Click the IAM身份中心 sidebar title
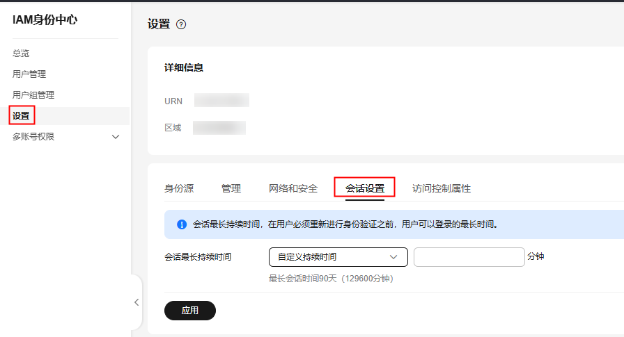The width and height of the screenshot is (624, 337). 45,19
